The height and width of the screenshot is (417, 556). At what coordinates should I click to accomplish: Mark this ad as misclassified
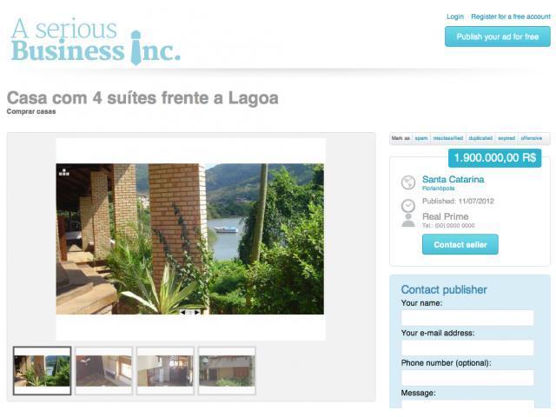click(448, 138)
